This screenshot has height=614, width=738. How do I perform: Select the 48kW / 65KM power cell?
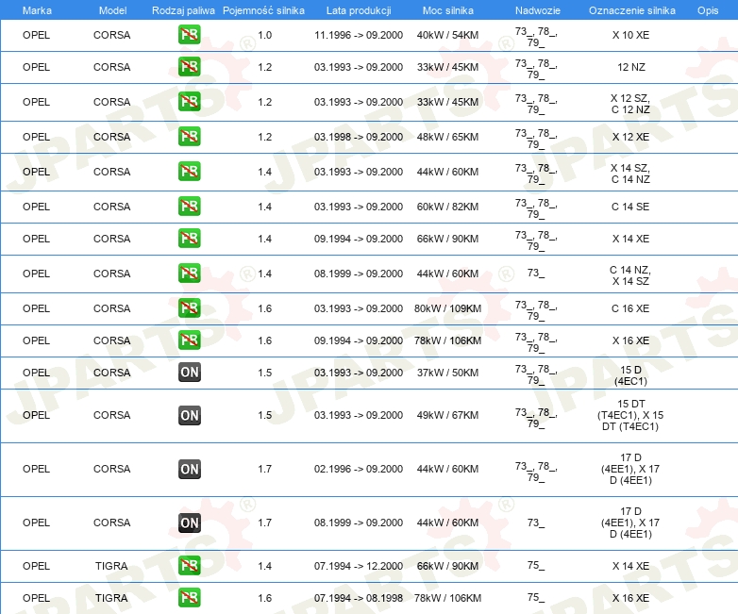(x=447, y=137)
